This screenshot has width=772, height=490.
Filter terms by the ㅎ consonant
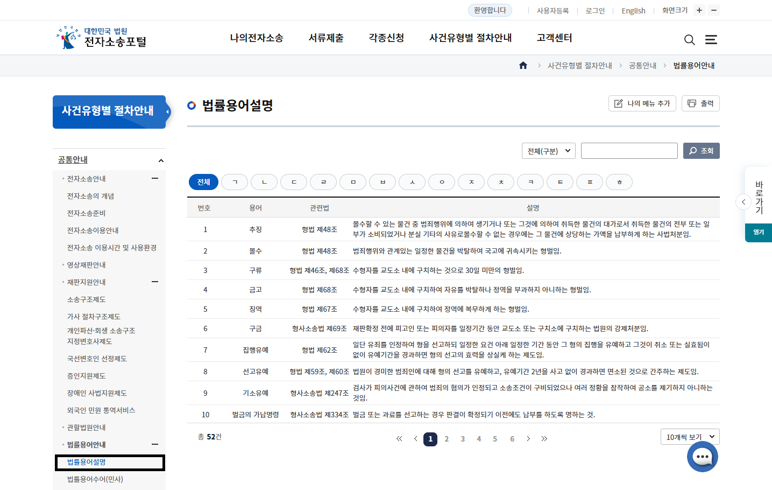pos(619,182)
